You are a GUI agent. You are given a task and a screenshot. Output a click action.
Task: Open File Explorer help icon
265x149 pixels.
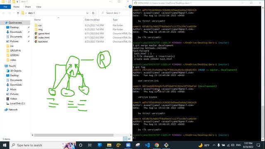(130, 7)
